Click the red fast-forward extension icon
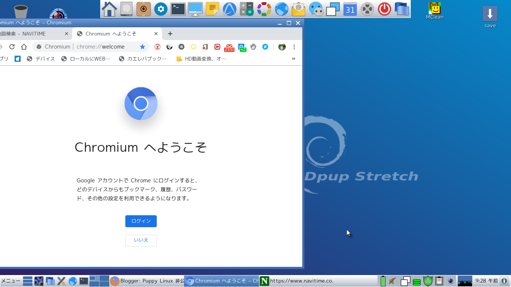This screenshot has height=287, width=511. pos(217,47)
